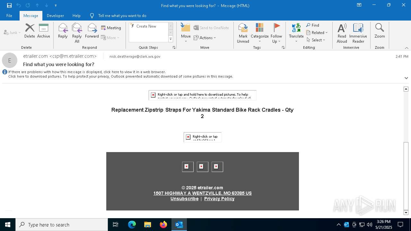Open the Junk dropdown
This screenshot has width=411, height=231.
pos(12,33)
